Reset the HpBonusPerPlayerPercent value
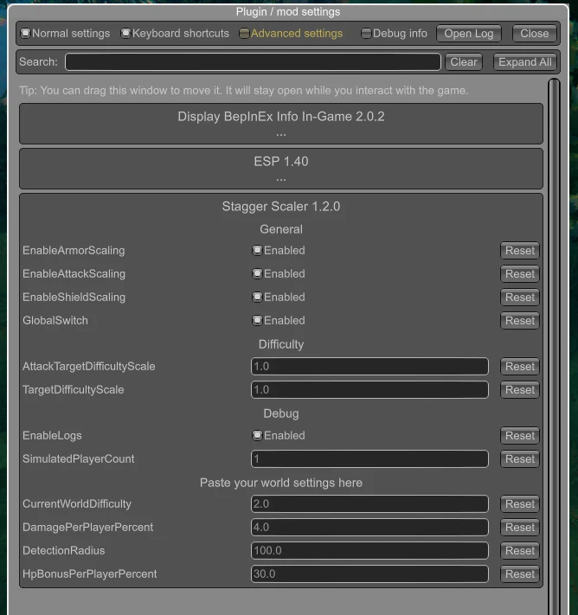Viewport: 578px width, 615px height. 519,573
